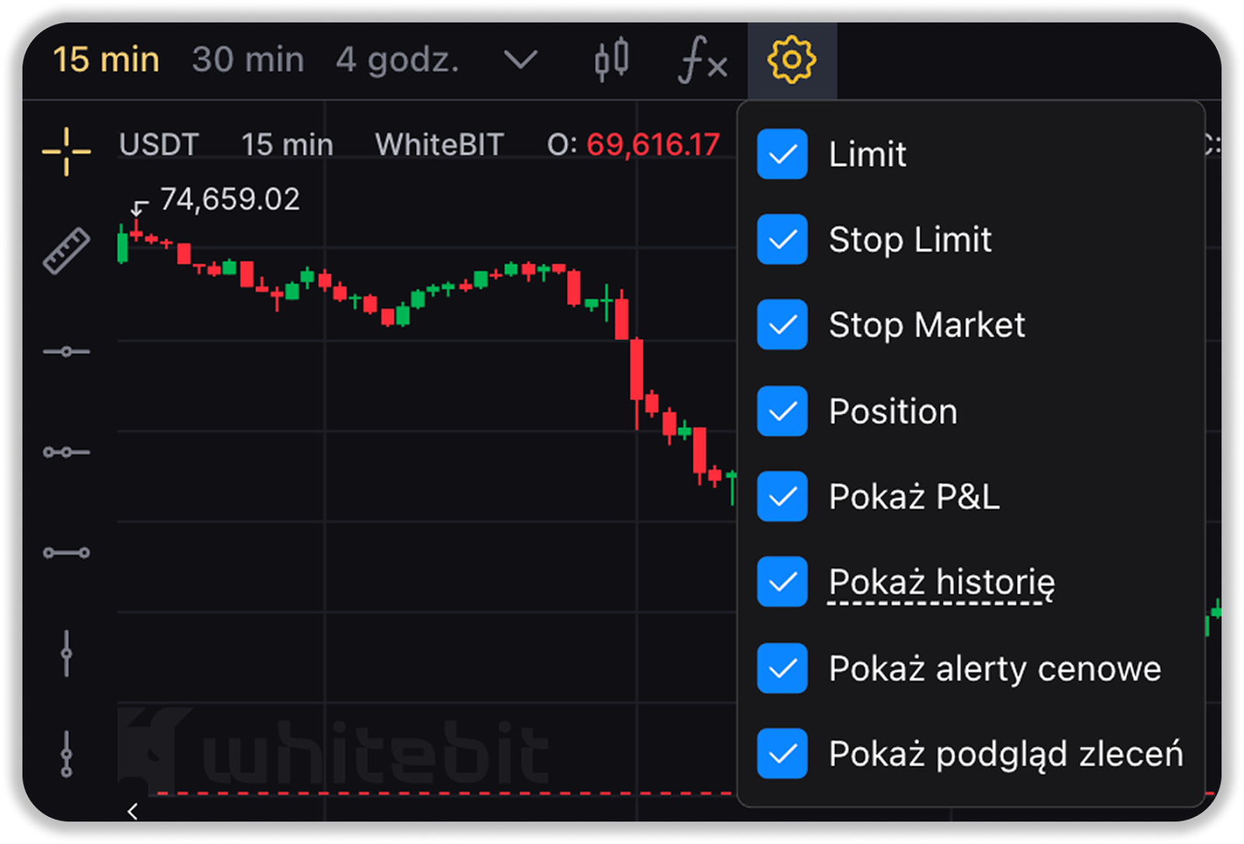Switch to the 30 min timeframe
Screen dimensions: 1244x844
pos(248,60)
